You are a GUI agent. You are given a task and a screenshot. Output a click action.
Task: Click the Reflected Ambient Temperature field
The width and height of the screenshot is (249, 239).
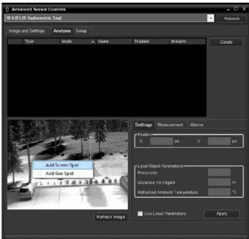(219, 192)
